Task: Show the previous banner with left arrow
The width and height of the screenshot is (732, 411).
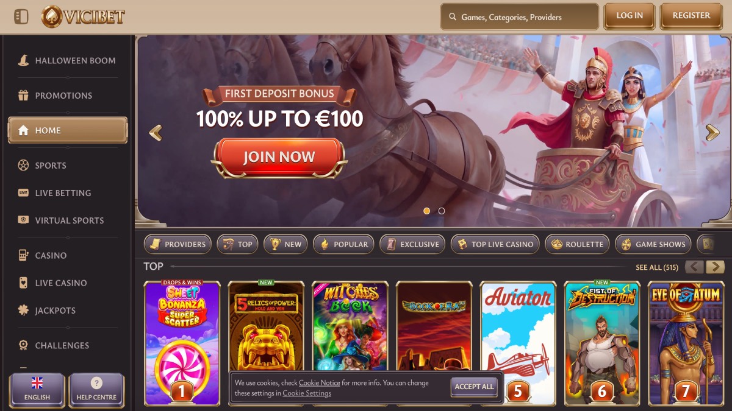Action: 156,132
